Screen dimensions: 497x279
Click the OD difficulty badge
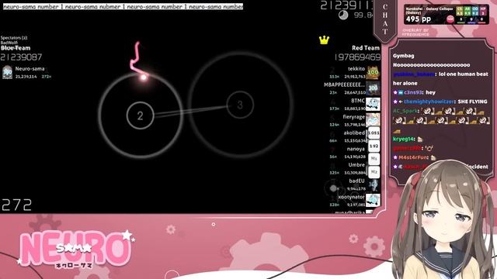[474, 11]
